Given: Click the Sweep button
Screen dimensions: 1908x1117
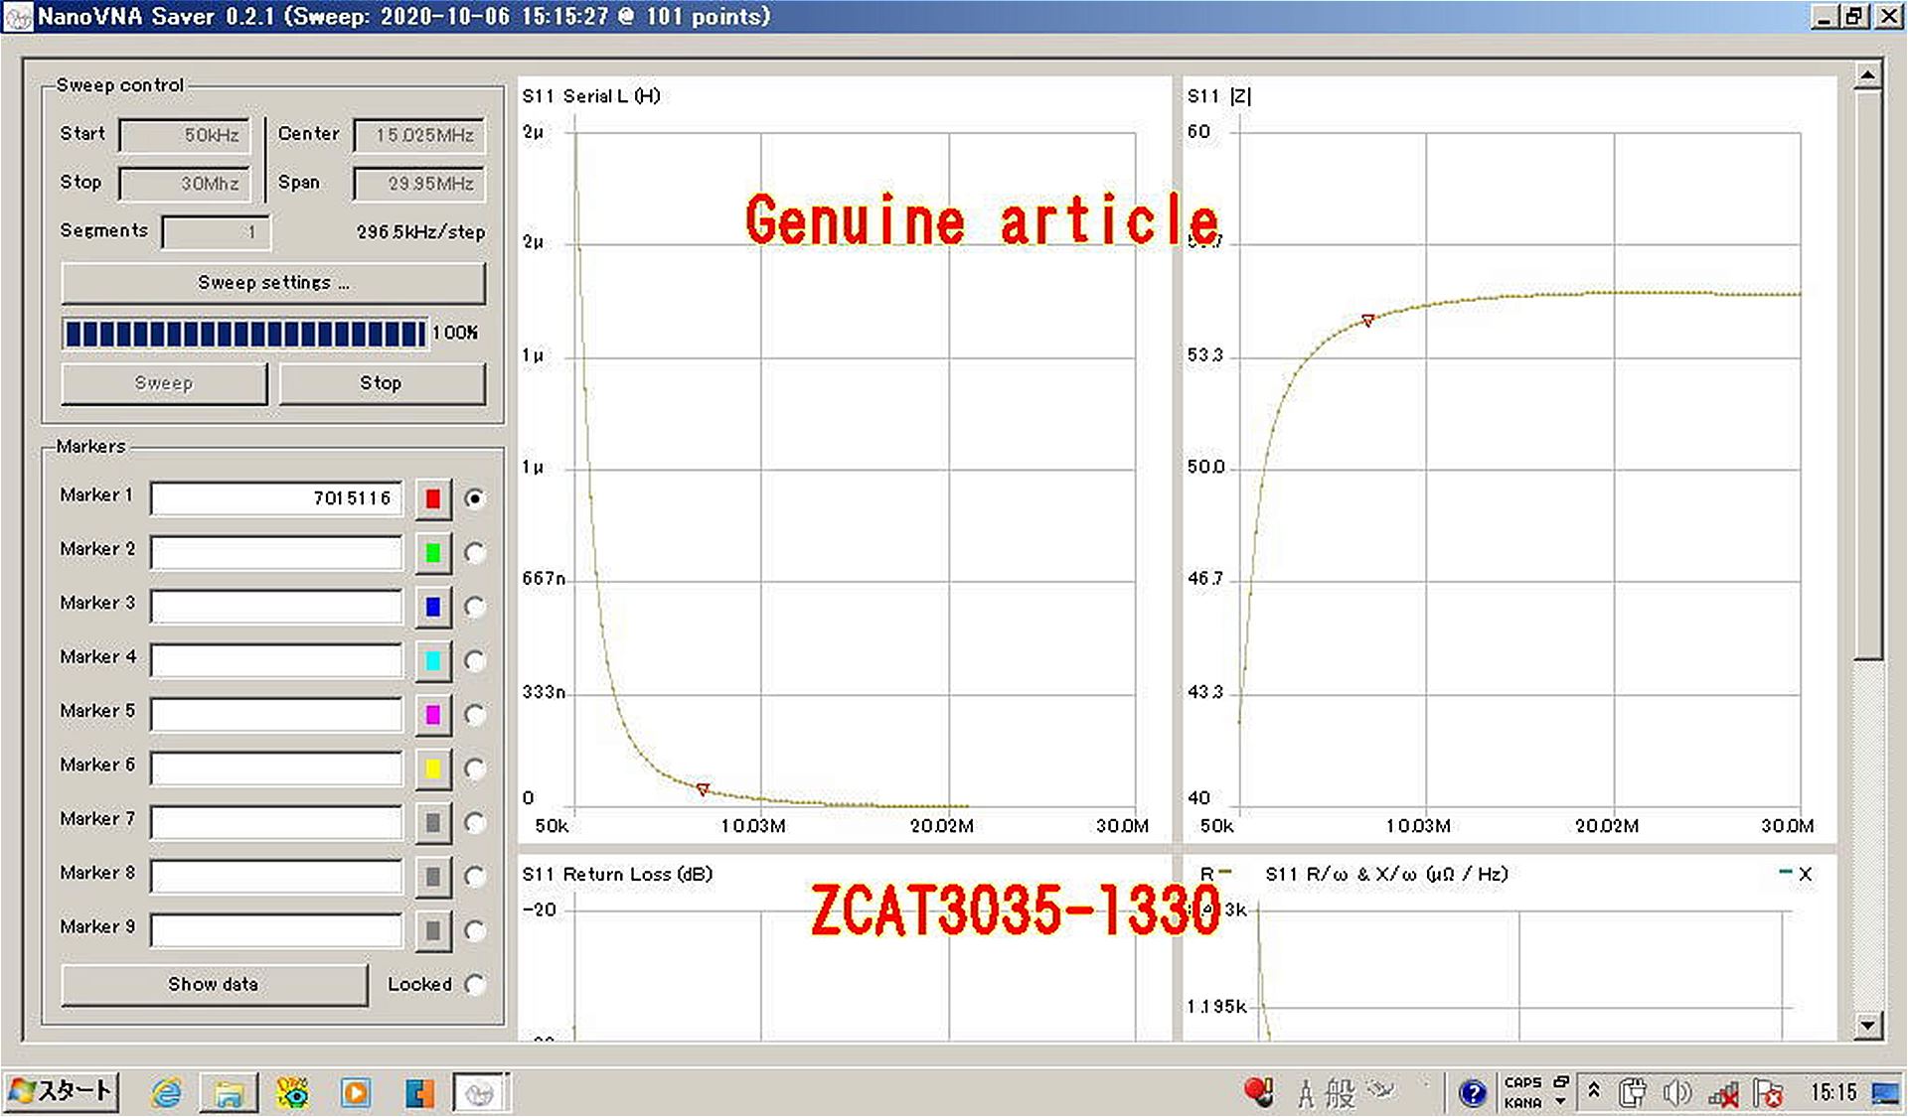Looking at the screenshot, I should pyautogui.click(x=164, y=383).
